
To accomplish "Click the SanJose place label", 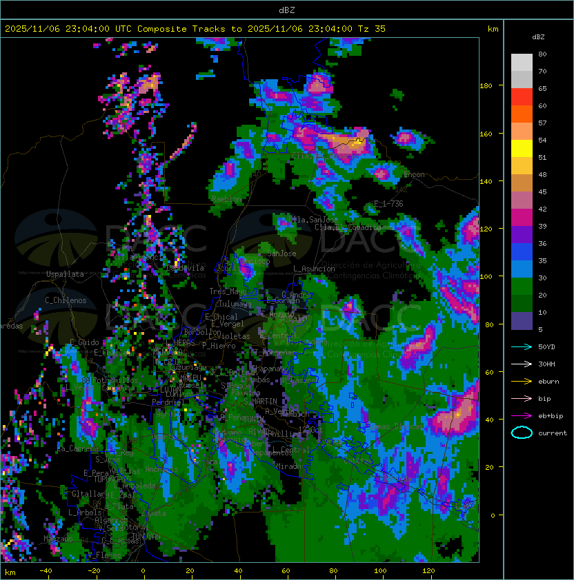I will coord(281,253).
